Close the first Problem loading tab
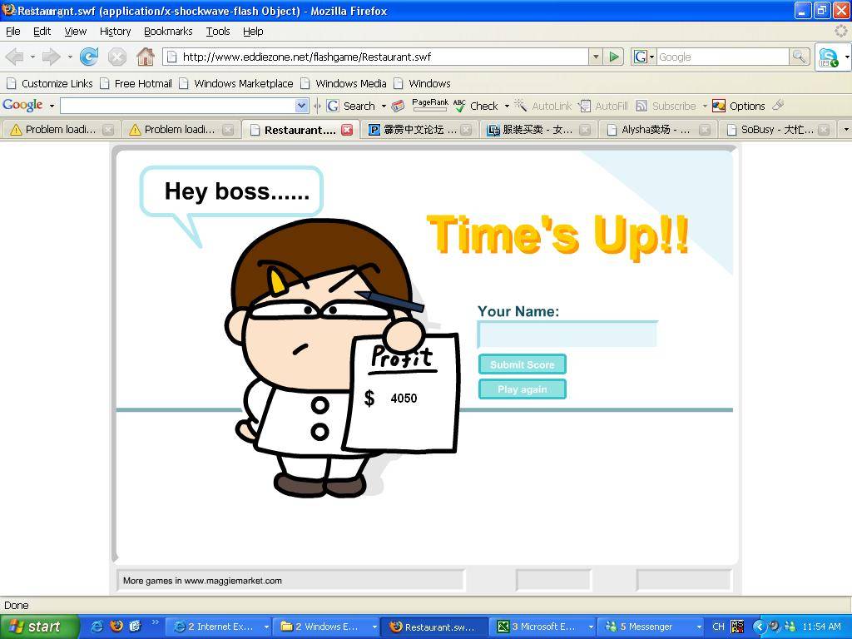Image resolution: width=852 pixels, height=639 pixels. coord(108,129)
